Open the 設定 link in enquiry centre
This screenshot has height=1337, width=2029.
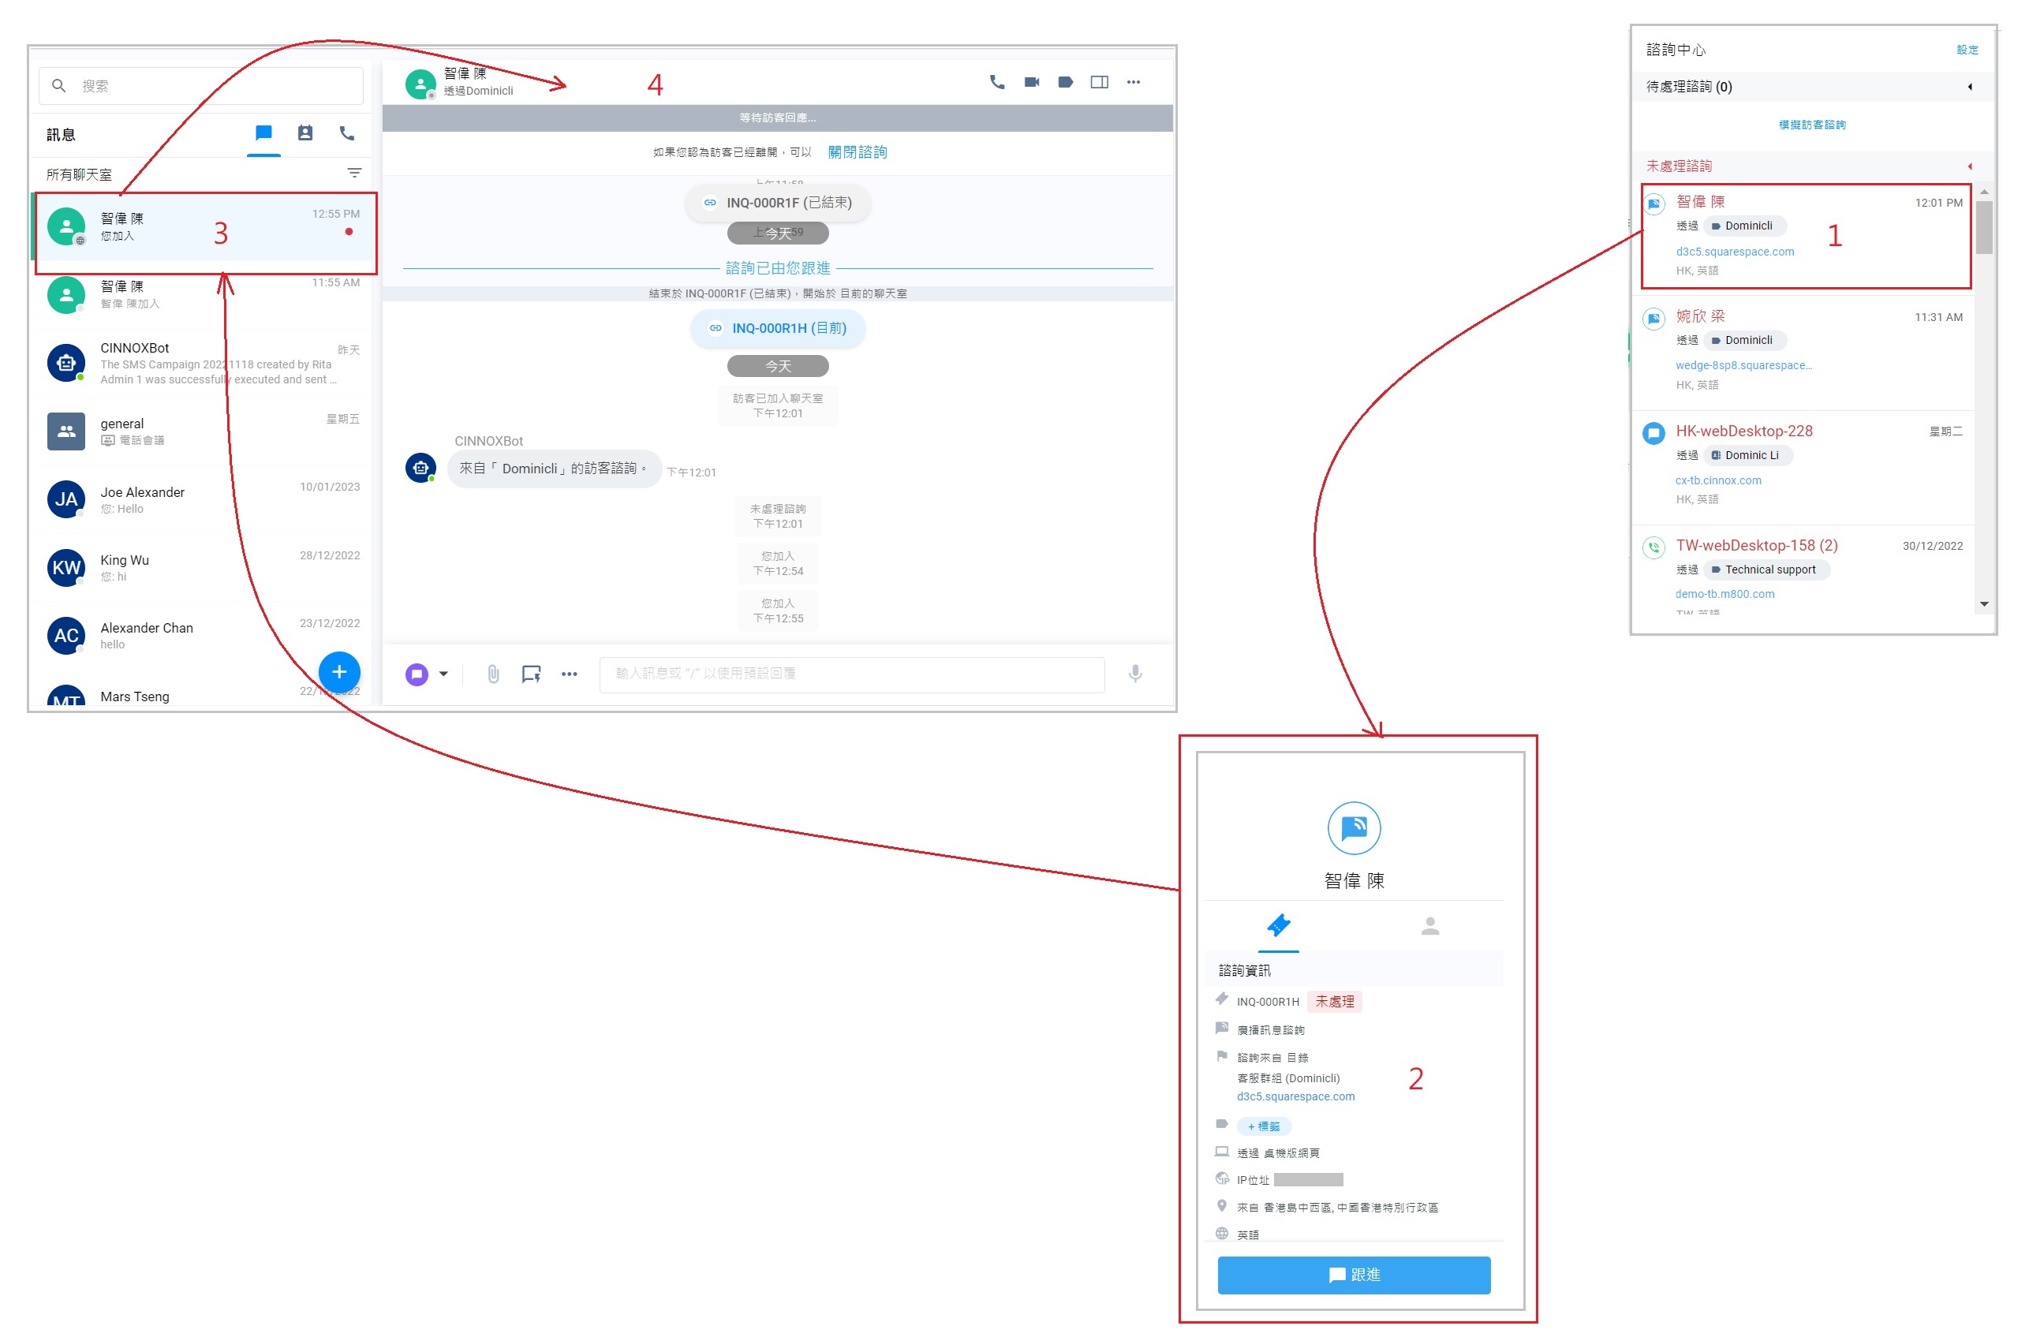[1967, 50]
